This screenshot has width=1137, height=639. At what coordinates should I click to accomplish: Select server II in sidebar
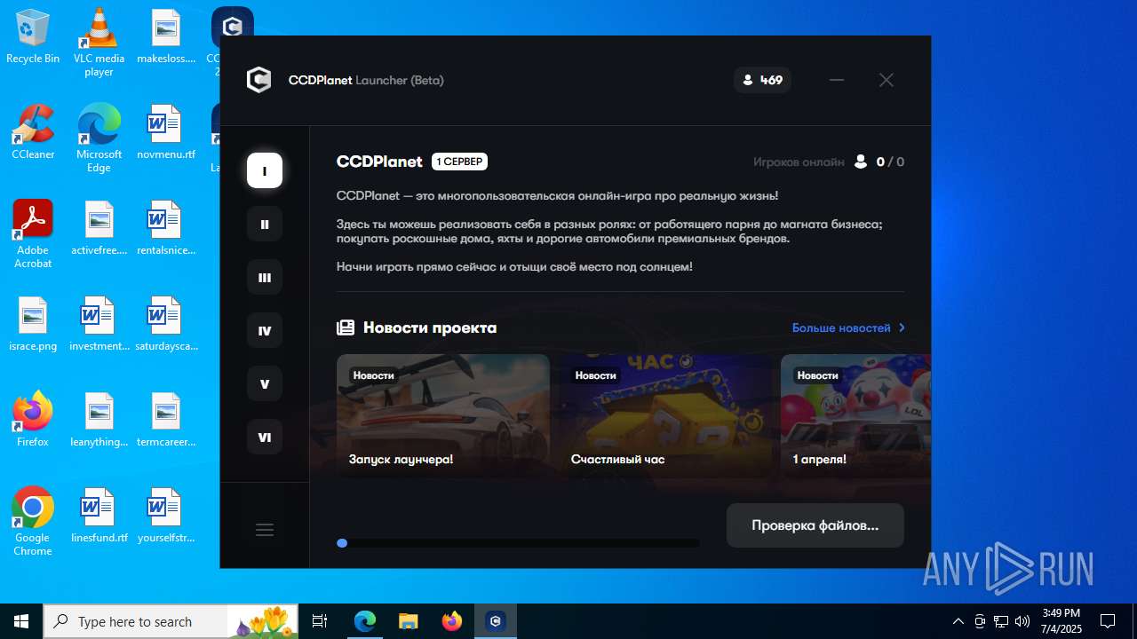265,224
